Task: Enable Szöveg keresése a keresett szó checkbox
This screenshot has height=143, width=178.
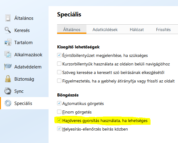Action: pyautogui.click(x=59, y=72)
